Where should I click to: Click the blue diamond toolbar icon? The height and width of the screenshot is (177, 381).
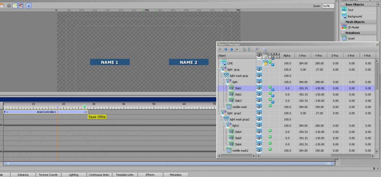click(x=28, y=6)
